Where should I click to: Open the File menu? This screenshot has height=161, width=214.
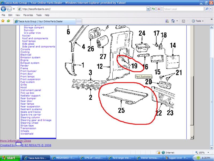pos(3,15)
